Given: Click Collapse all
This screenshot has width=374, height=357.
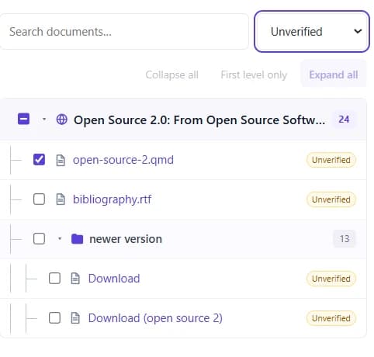Looking at the screenshot, I should 171,75.
